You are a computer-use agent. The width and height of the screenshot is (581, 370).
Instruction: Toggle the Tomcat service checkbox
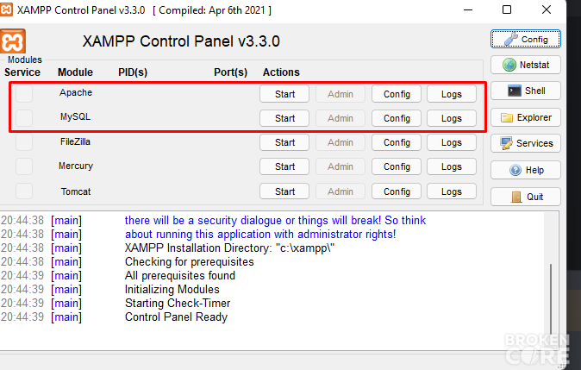(24, 191)
